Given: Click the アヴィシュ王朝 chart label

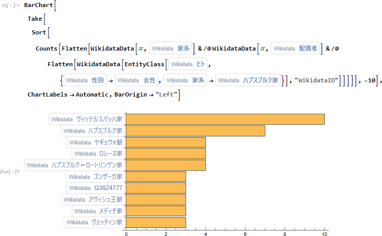Looking at the screenshot, I should click(92, 200).
